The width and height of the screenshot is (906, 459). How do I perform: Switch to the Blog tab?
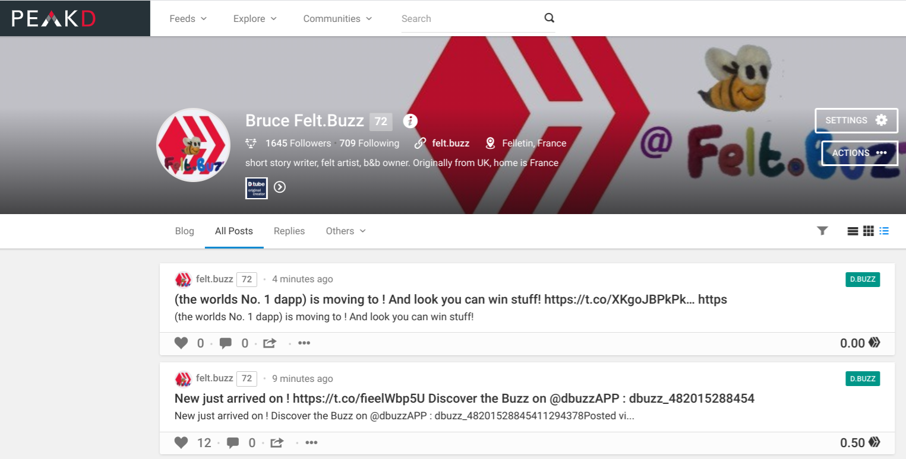[185, 231]
